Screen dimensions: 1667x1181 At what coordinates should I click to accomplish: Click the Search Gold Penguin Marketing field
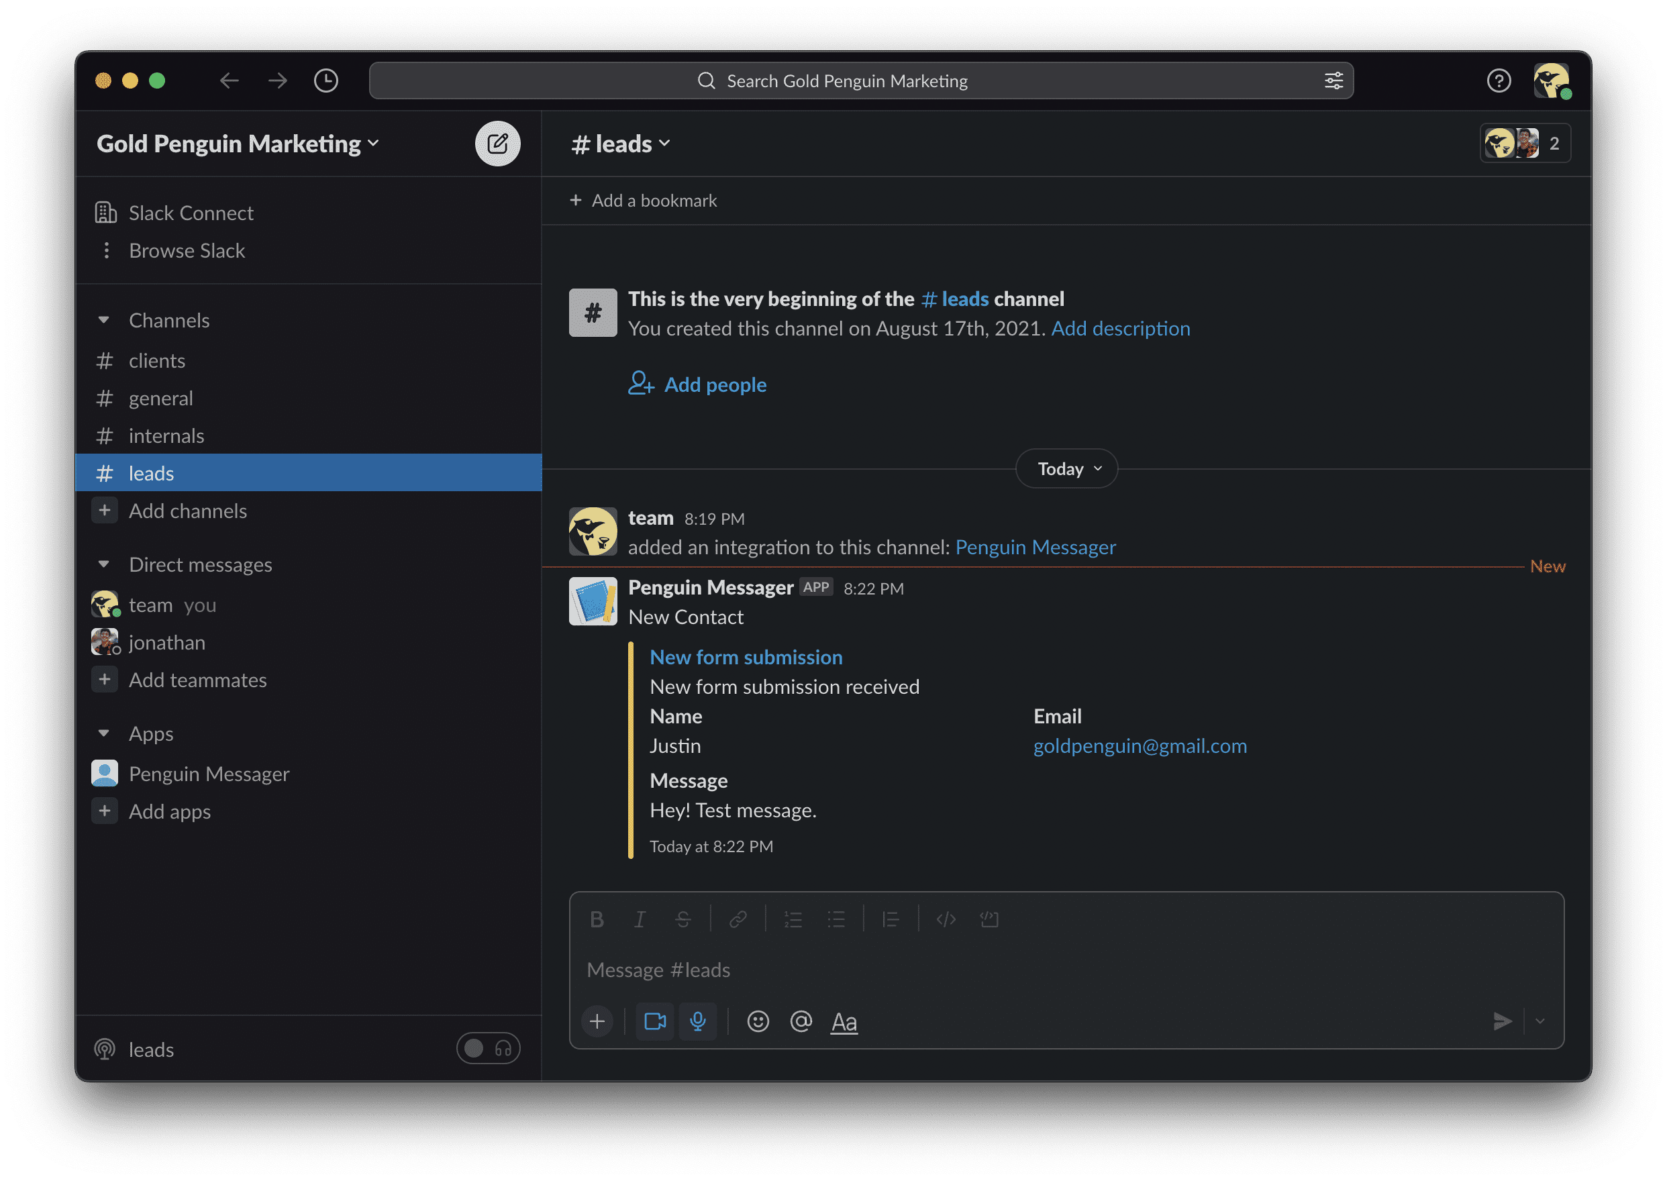(861, 81)
